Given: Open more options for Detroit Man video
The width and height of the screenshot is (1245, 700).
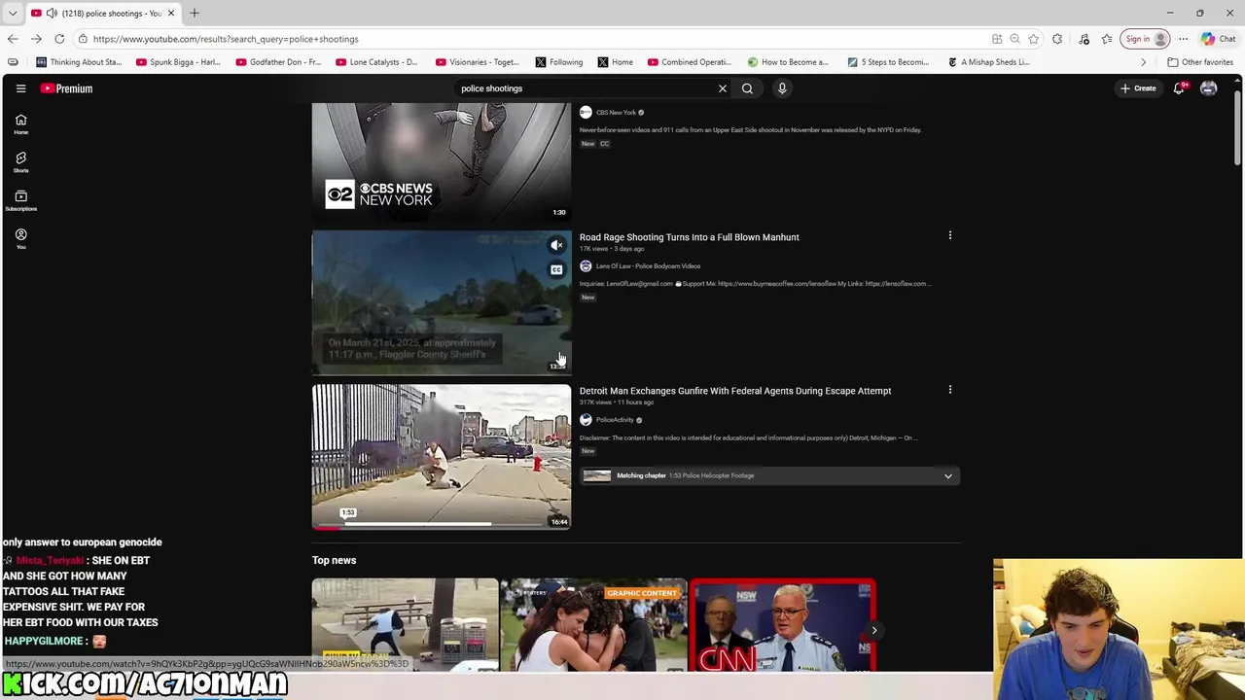Looking at the screenshot, I should pyautogui.click(x=950, y=389).
